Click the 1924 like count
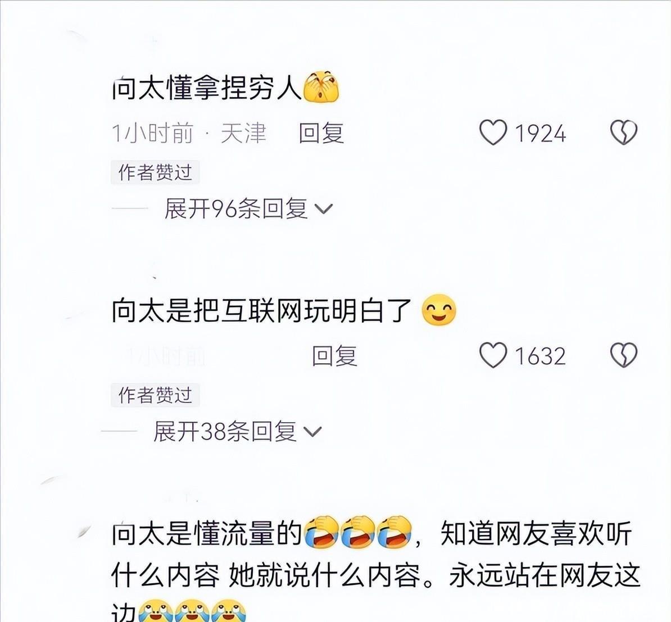This screenshot has width=671, height=622. [541, 134]
